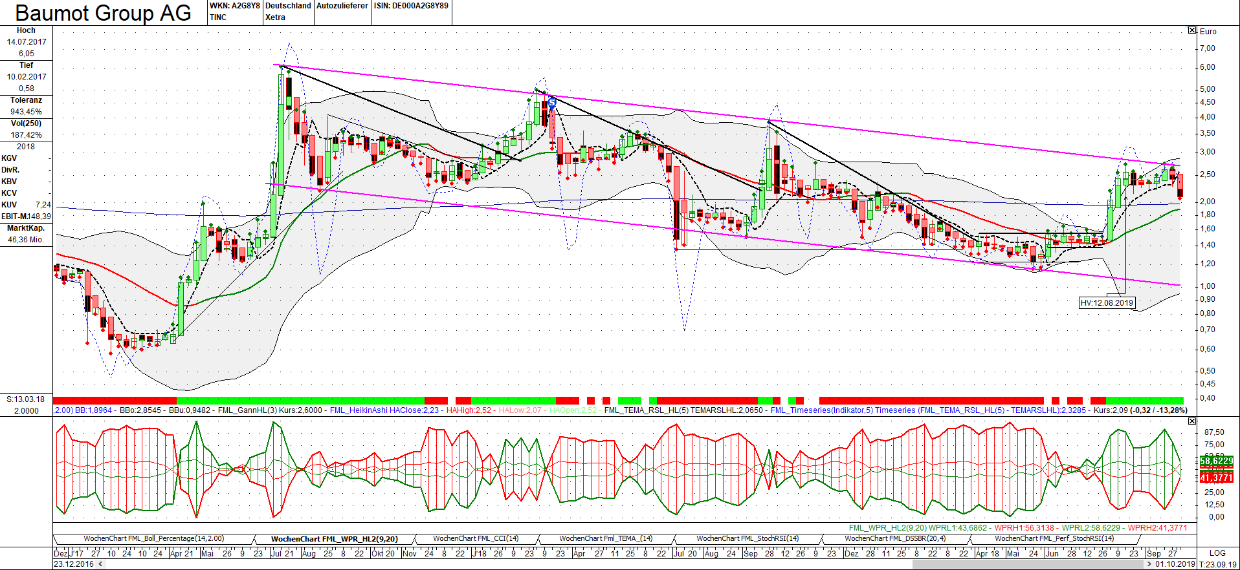The width and height of the screenshot is (1240, 570).
Task: Click the Kurs:2,09 price readout
Action: tap(1111, 410)
